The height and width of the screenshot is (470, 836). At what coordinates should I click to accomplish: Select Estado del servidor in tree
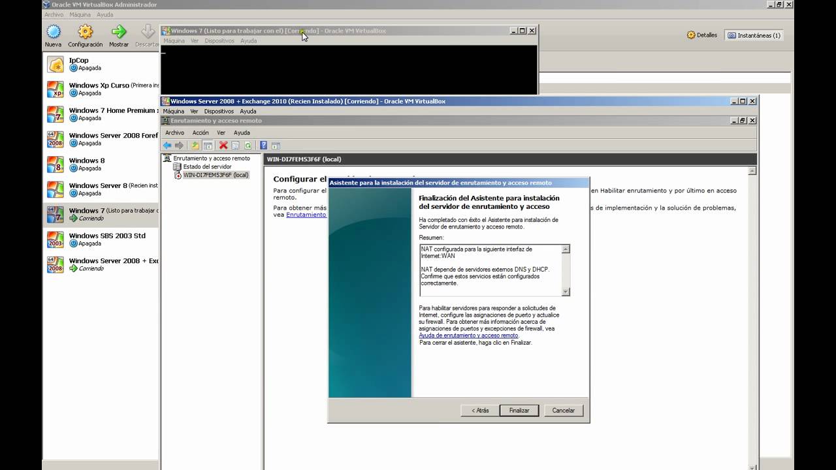207,166
